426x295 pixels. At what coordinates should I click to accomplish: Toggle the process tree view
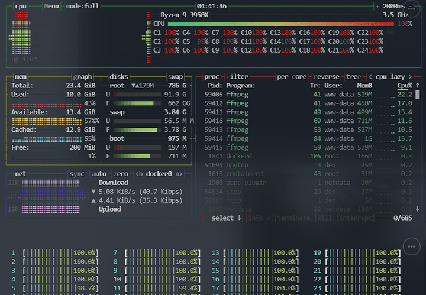coord(353,77)
